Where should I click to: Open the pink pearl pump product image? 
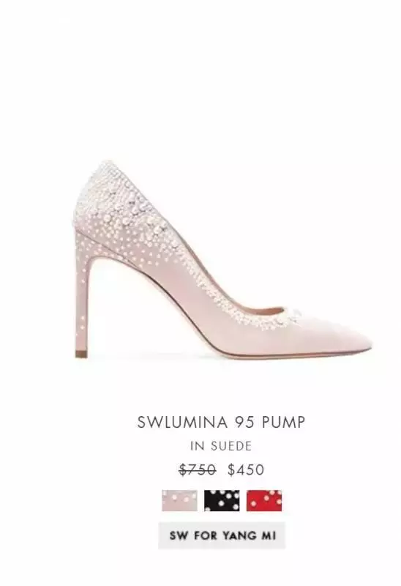coord(223,259)
